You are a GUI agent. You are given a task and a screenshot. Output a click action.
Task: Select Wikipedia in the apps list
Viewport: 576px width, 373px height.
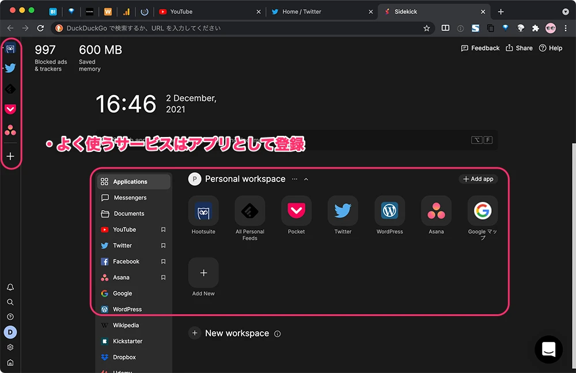[x=134, y=325]
